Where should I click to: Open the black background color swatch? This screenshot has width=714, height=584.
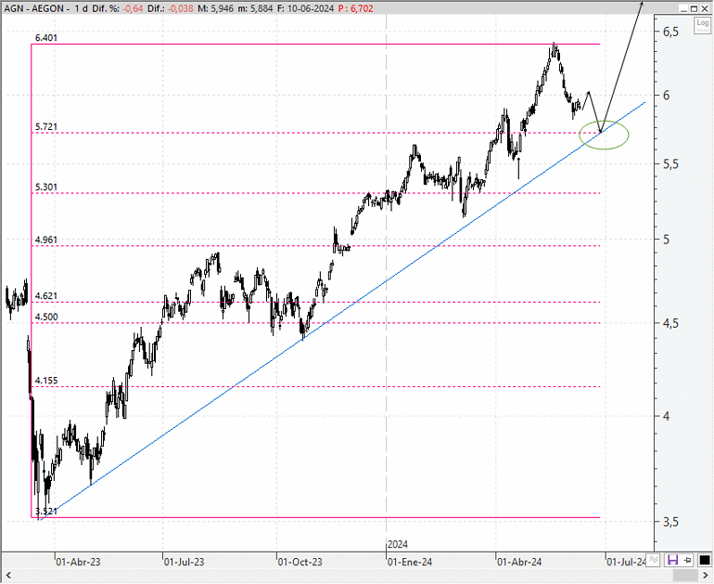pyautogui.click(x=704, y=560)
